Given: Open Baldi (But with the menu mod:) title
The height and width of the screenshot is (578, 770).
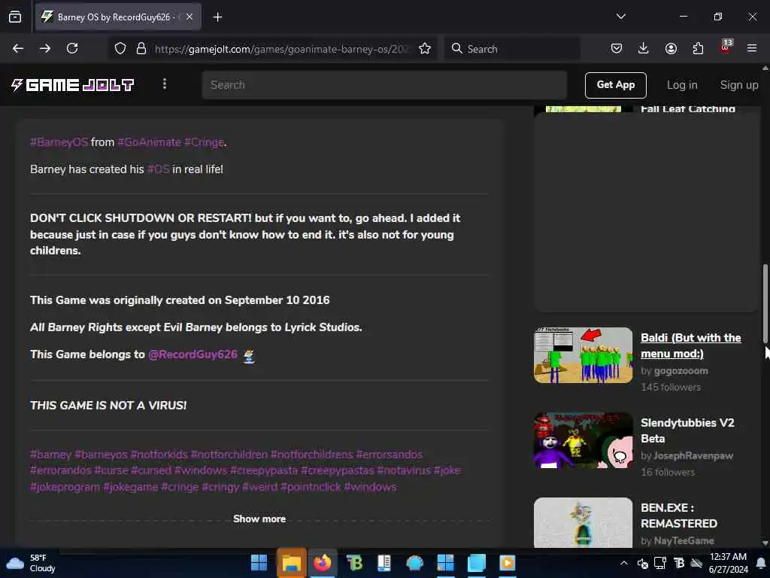Looking at the screenshot, I should coord(691,345).
